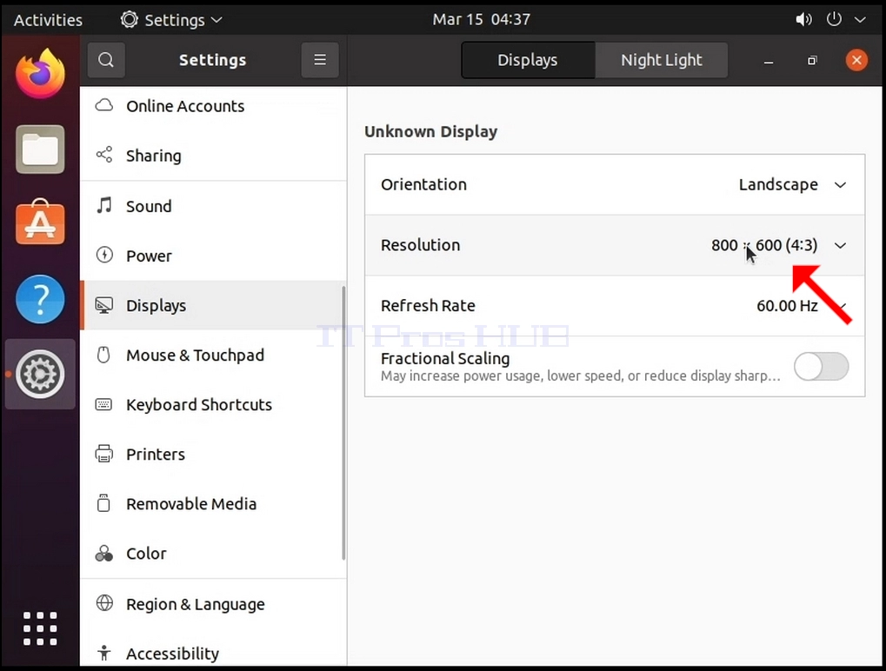Maximize the Settings window

pos(812,61)
